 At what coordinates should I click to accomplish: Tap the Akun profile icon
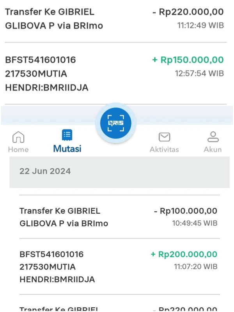pos(213,136)
